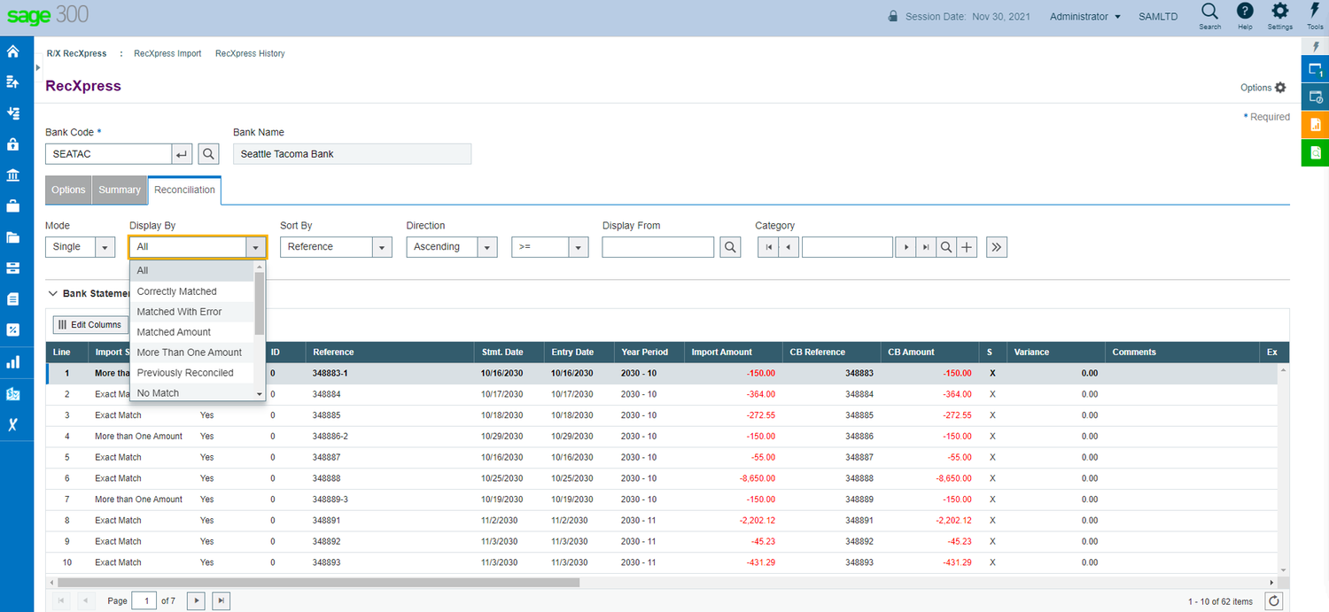Open the bank building icon in the sidebar

click(x=12, y=175)
